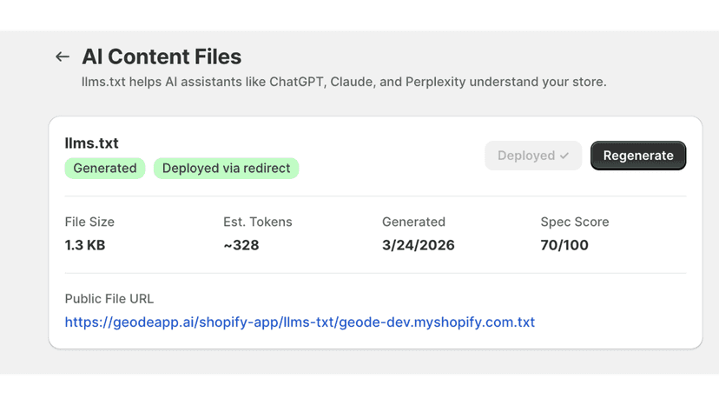
Task: Click the greyed-out Deployed button
Action: point(533,156)
